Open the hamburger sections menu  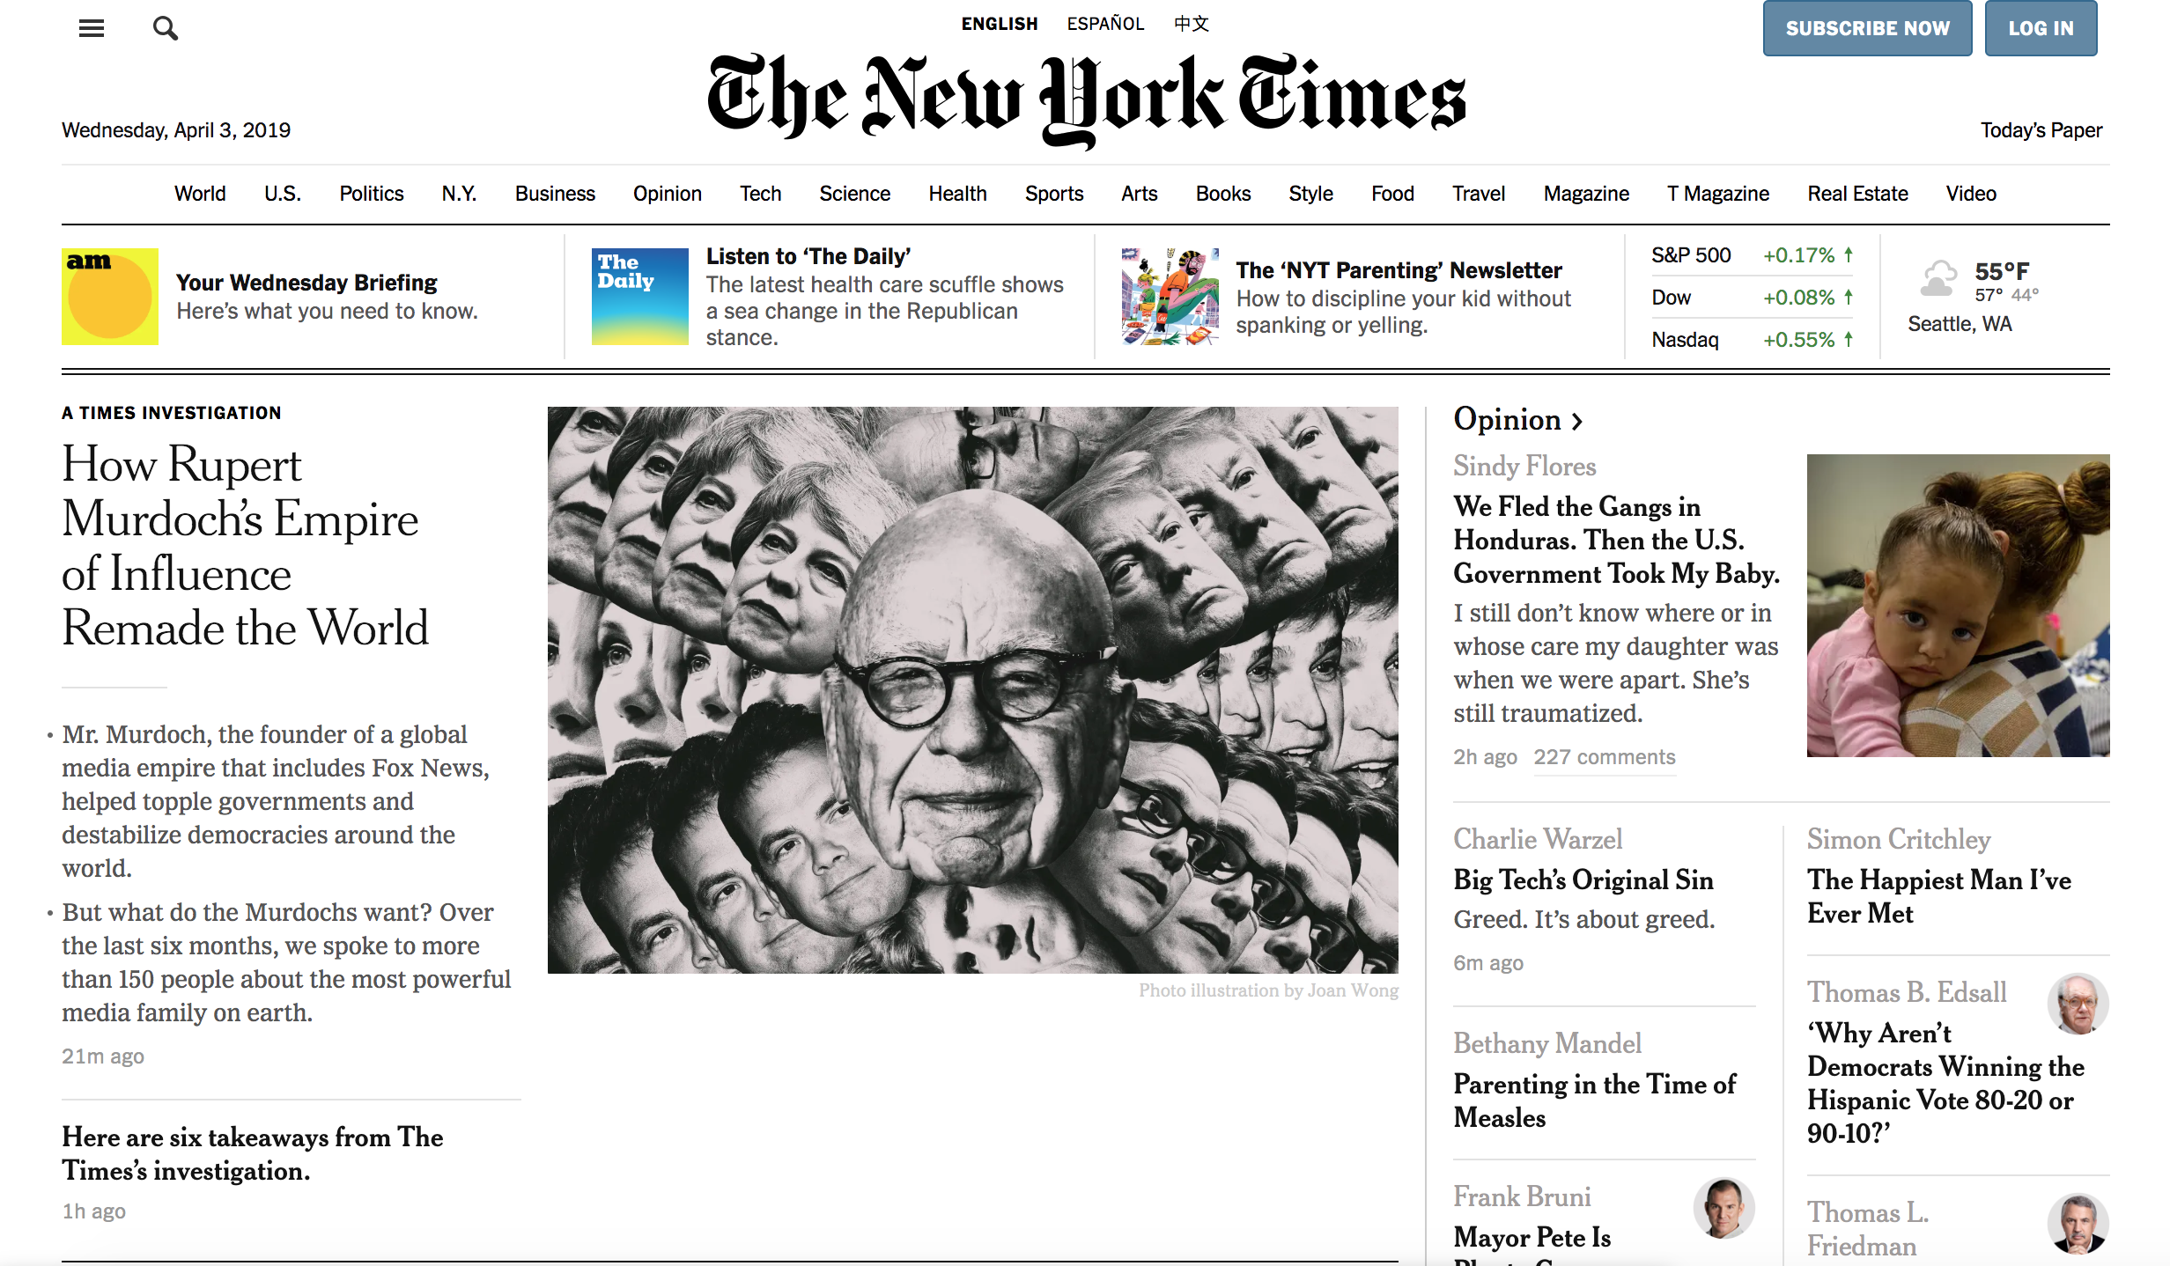tap(92, 28)
